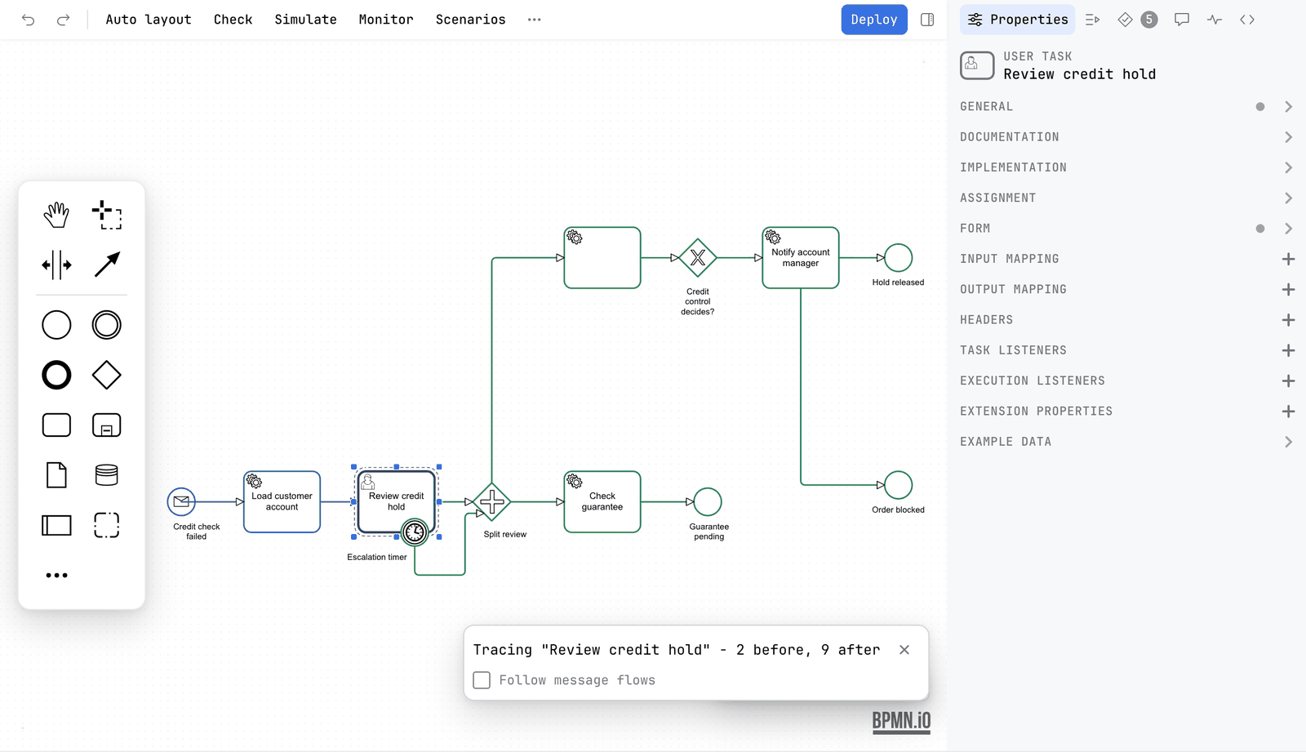1306x752 pixels.
Task: Create a Data object from the palette
Action: [x=56, y=475]
